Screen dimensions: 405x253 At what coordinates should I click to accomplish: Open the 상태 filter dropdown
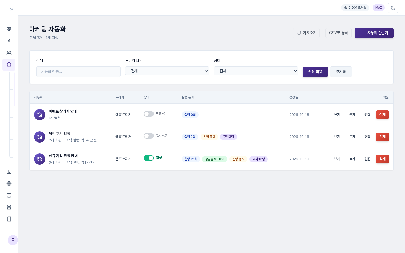point(256,71)
